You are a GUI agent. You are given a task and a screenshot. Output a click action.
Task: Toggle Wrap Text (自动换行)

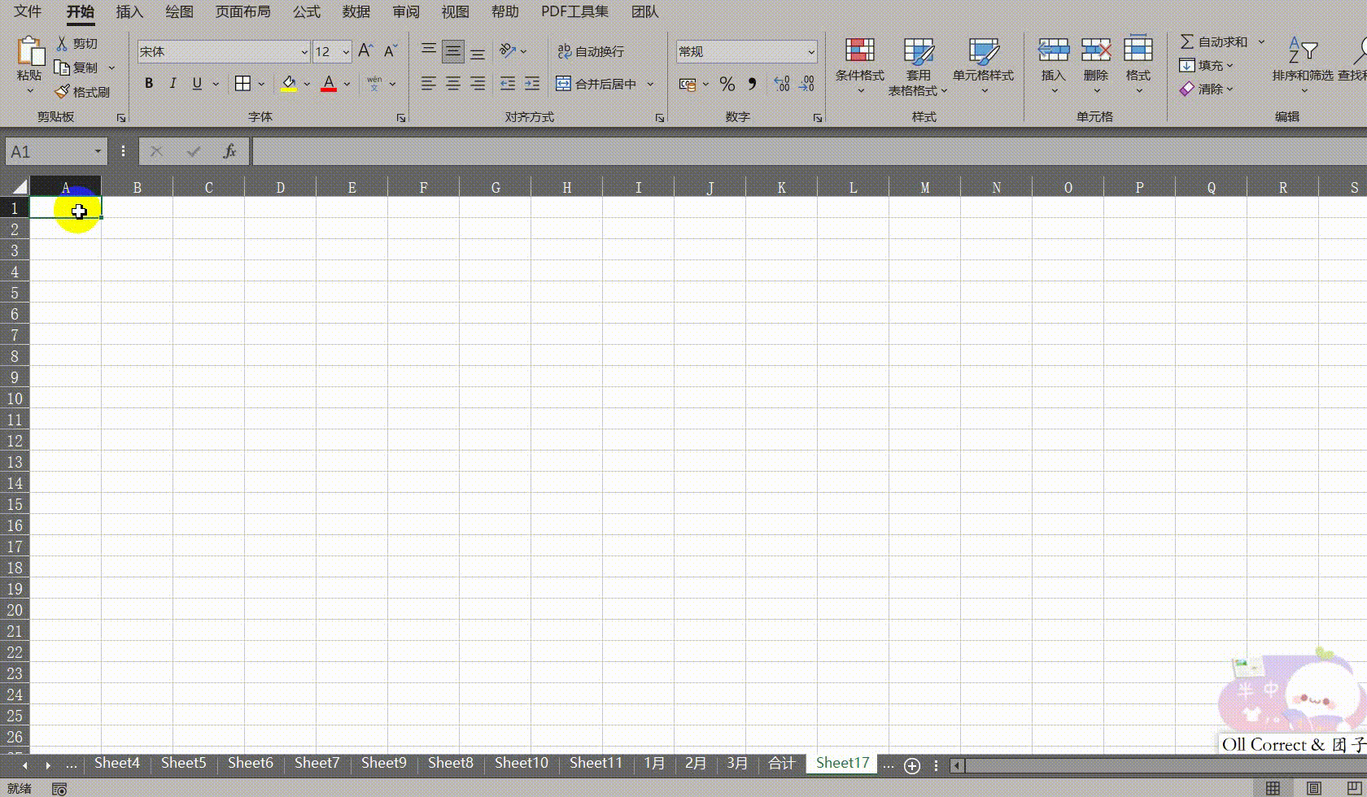(x=591, y=51)
